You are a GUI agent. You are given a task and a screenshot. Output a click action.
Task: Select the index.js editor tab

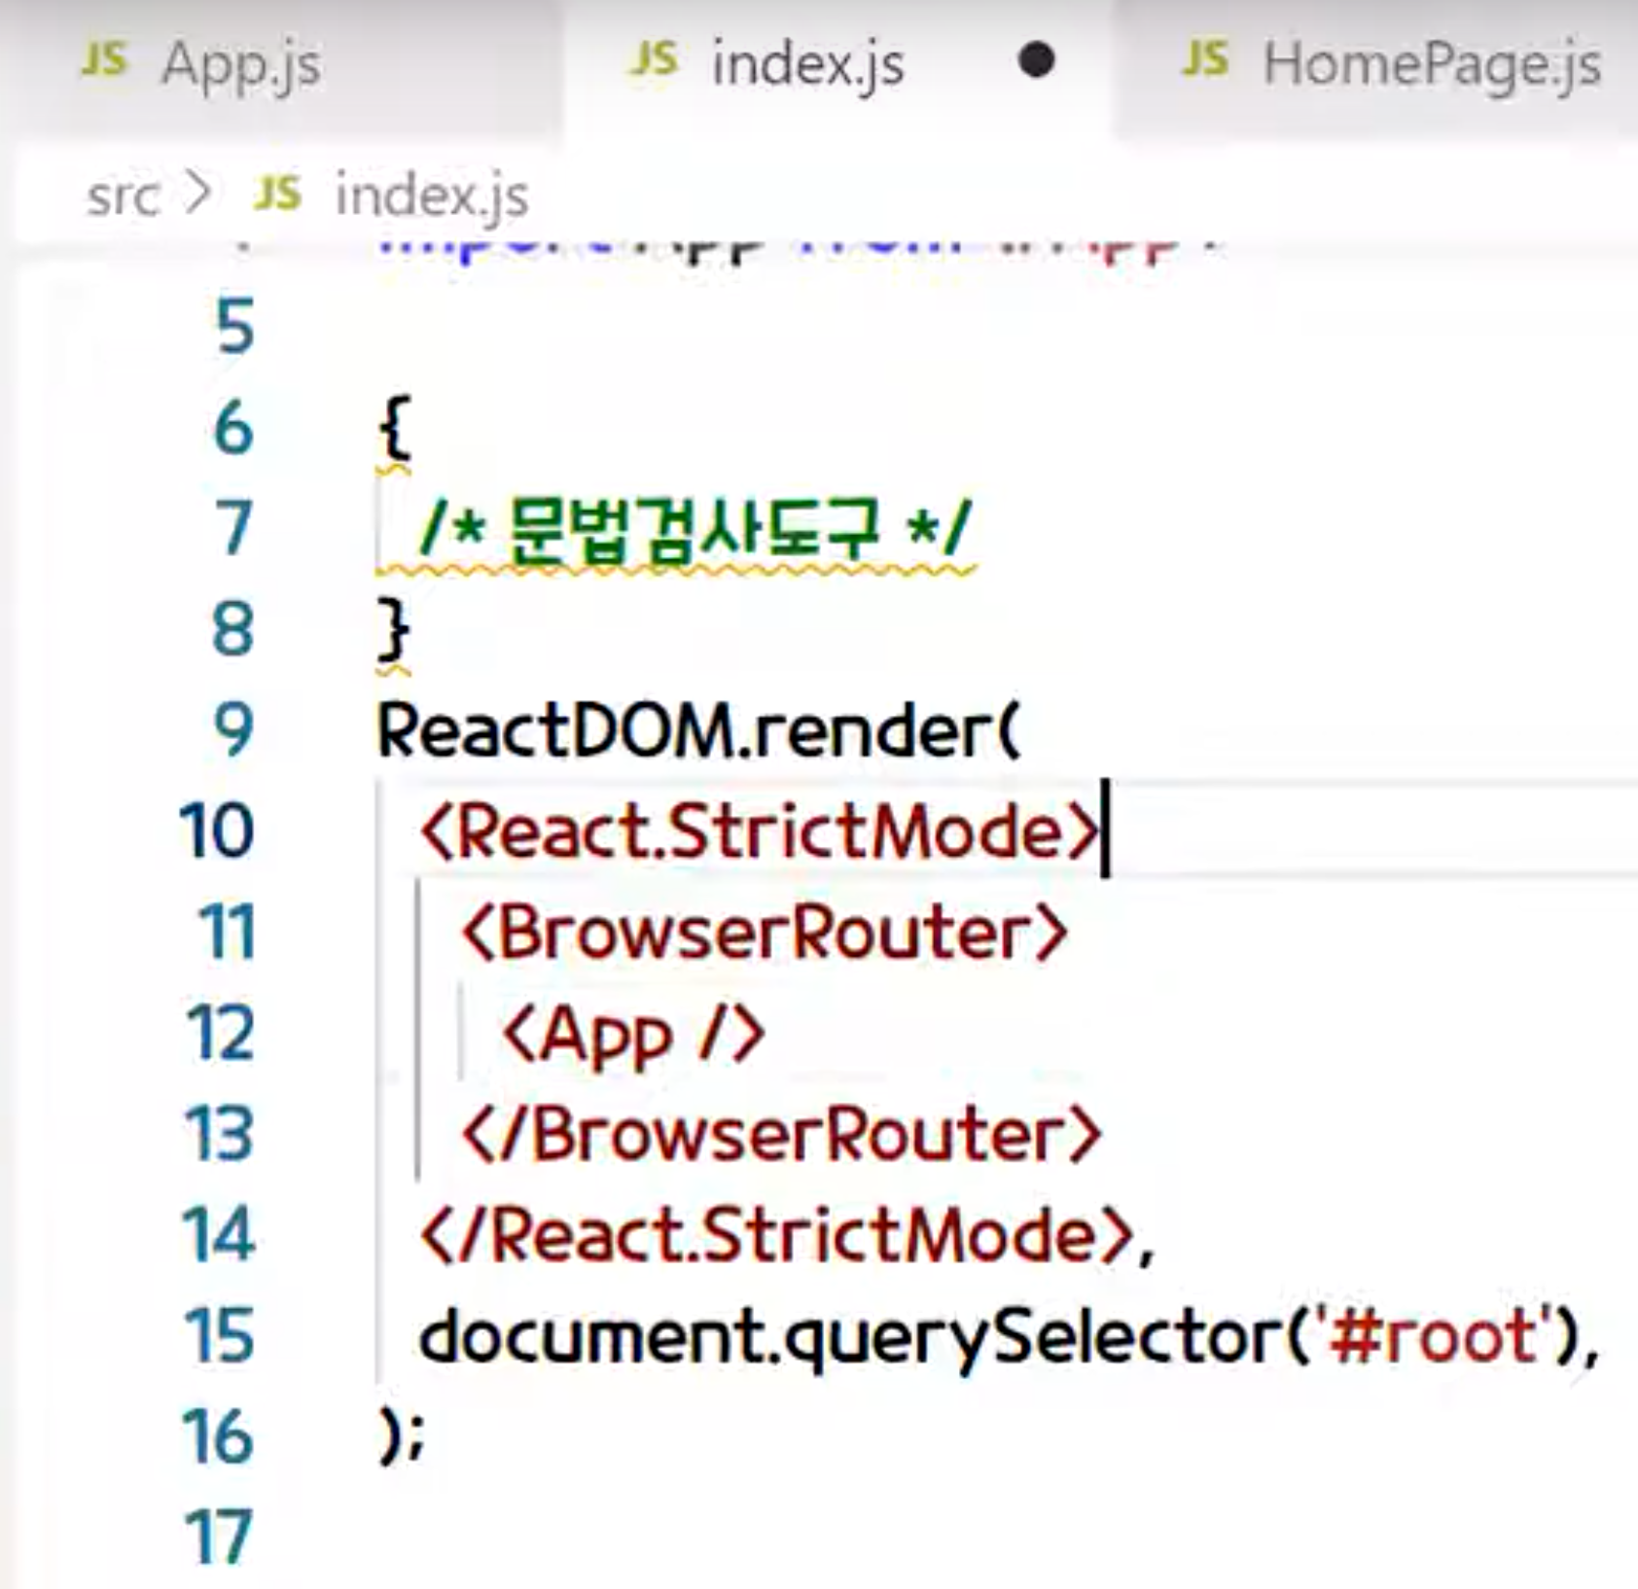click(837, 64)
